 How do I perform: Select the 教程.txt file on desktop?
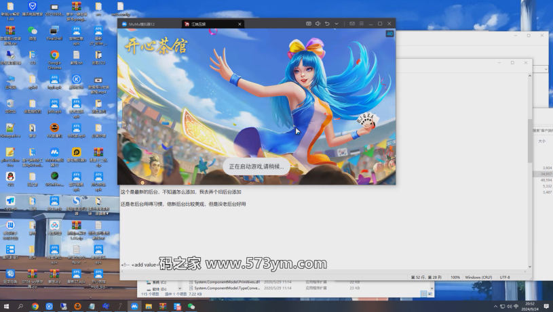[x=76, y=58]
